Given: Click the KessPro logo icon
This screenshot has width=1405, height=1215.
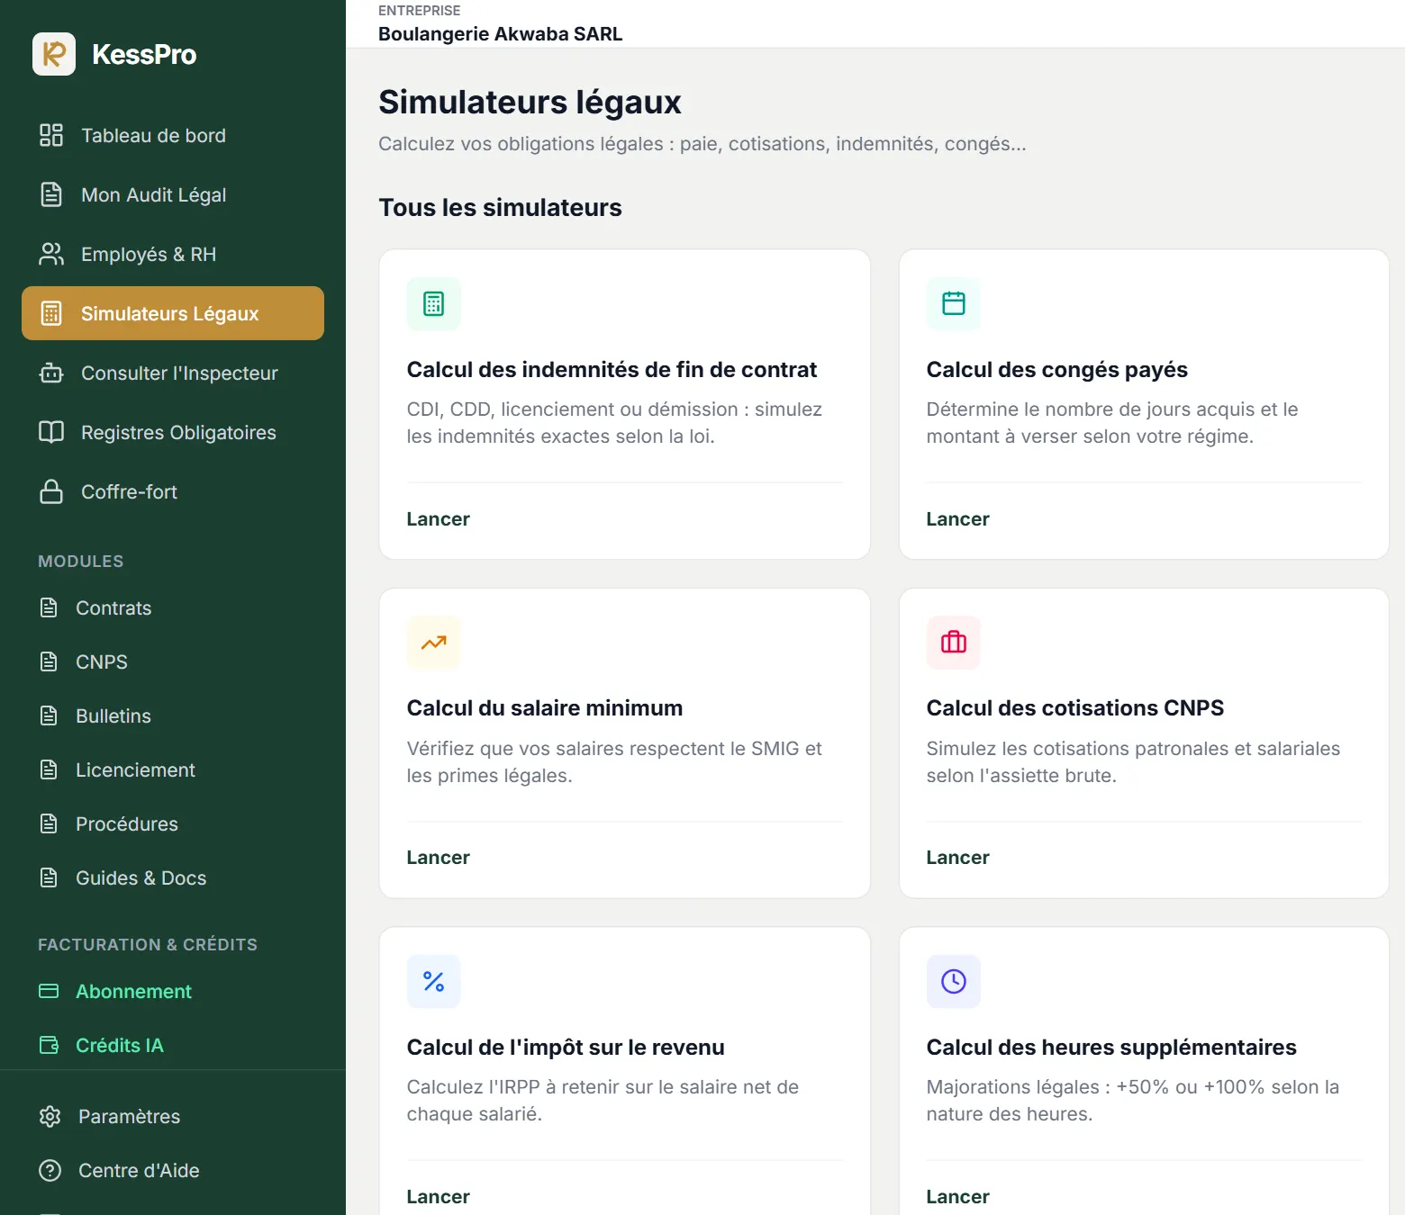Looking at the screenshot, I should (x=54, y=54).
